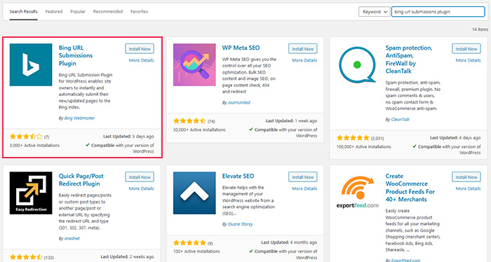Click the star rating of WP Meta SEO
This screenshot has height=262, width=491.
189,121
